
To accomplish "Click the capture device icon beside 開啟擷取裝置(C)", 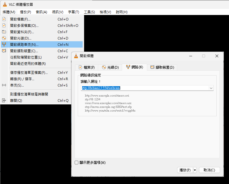I will tap(4, 51).
